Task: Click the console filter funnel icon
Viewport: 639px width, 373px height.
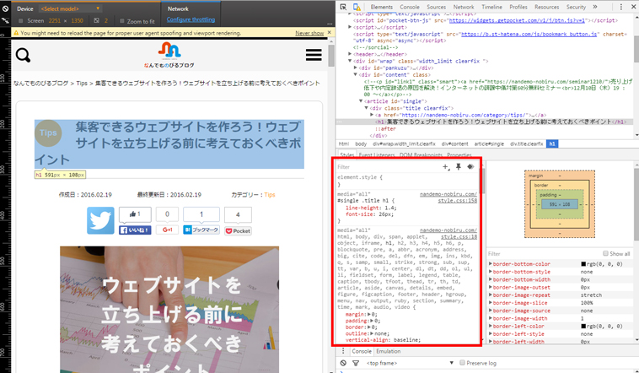Action: coord(356,363)
